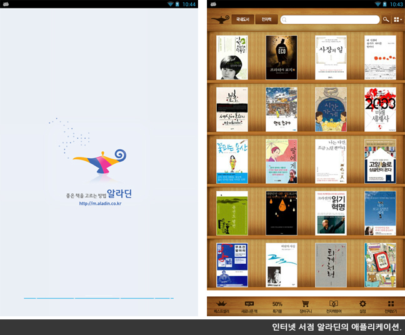The width and height of the screenshot is (405, 335).
Task: Open the black book cover with orange drop
Action: click(x=281, y=213)
